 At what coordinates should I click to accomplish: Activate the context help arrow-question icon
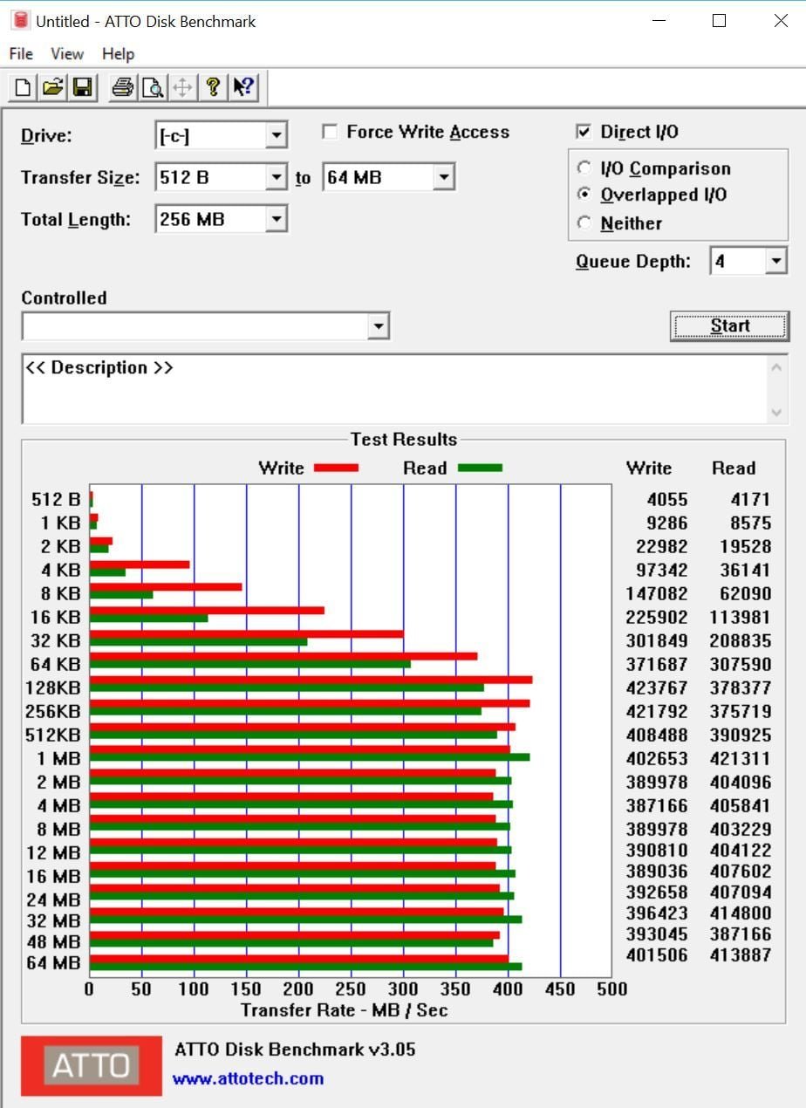(x=243, y=87)
